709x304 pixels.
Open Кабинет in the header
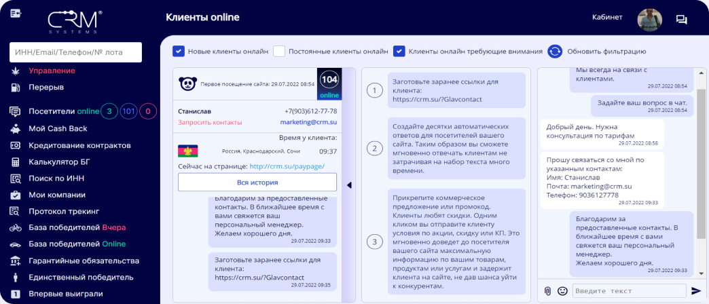[x=607, y=17]
